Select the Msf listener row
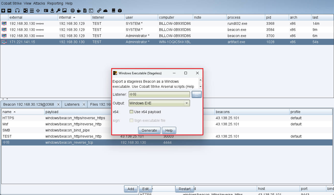Screen dimensions: 334x195 (x=167, y=124)
